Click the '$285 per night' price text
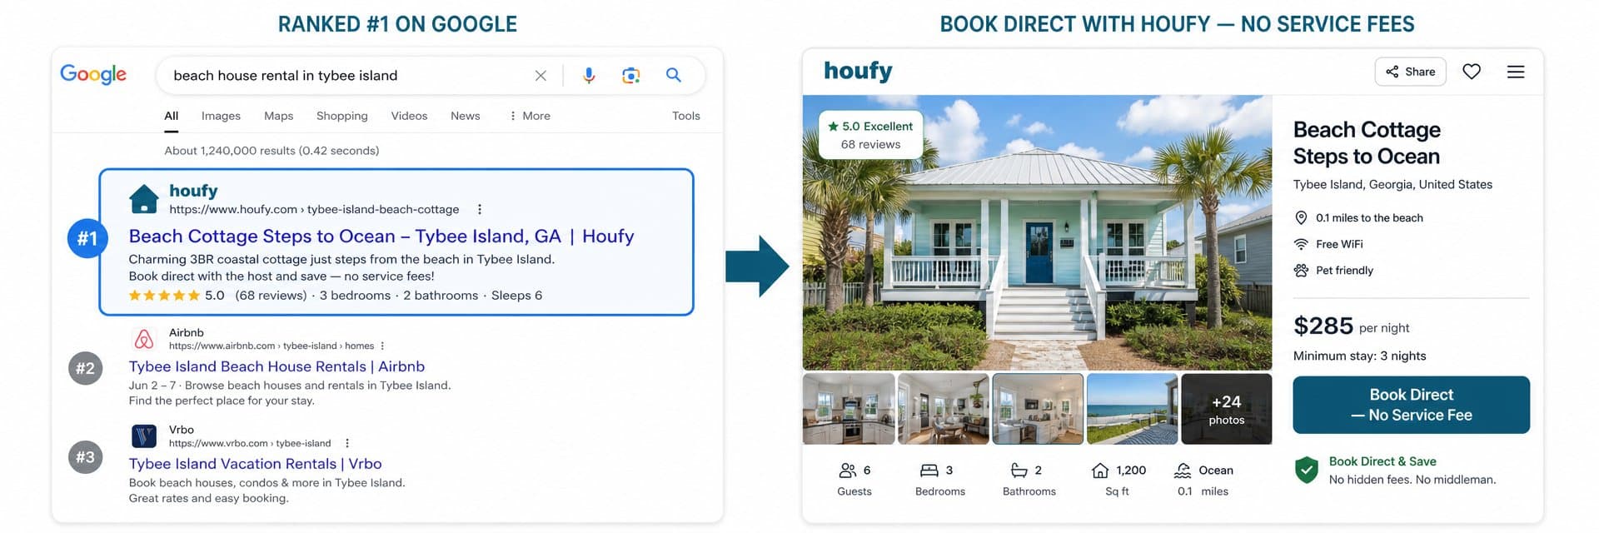The image size is (1599, 533). click(1351, 326)
